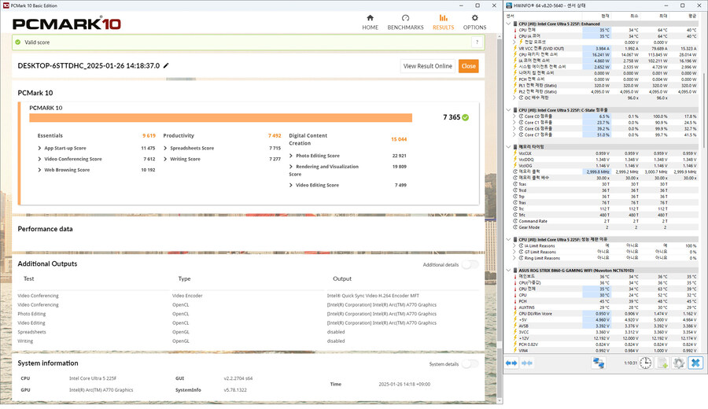The image size is (708, 409).
Task: Enable the System details switch
Action: click(x=470, y=364)
